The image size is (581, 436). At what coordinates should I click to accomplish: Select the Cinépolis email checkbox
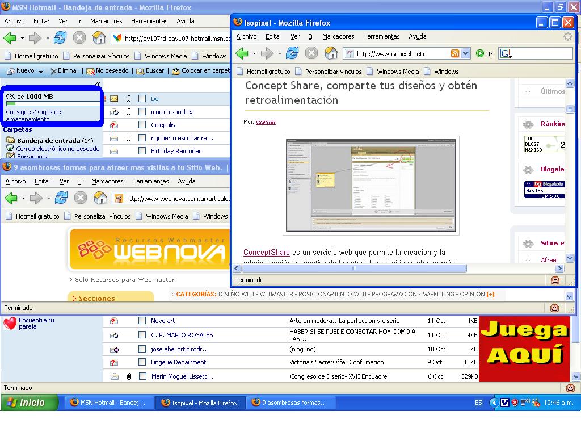coord(142,124)
